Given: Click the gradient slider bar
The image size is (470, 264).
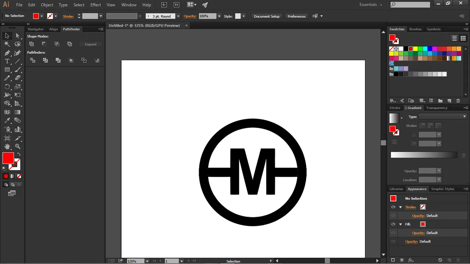Looking at the screenshot, I should [424, 155].
